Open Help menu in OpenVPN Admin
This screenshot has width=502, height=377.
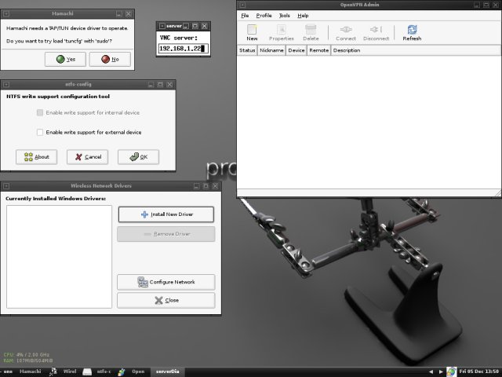click(x=303, y=16)
